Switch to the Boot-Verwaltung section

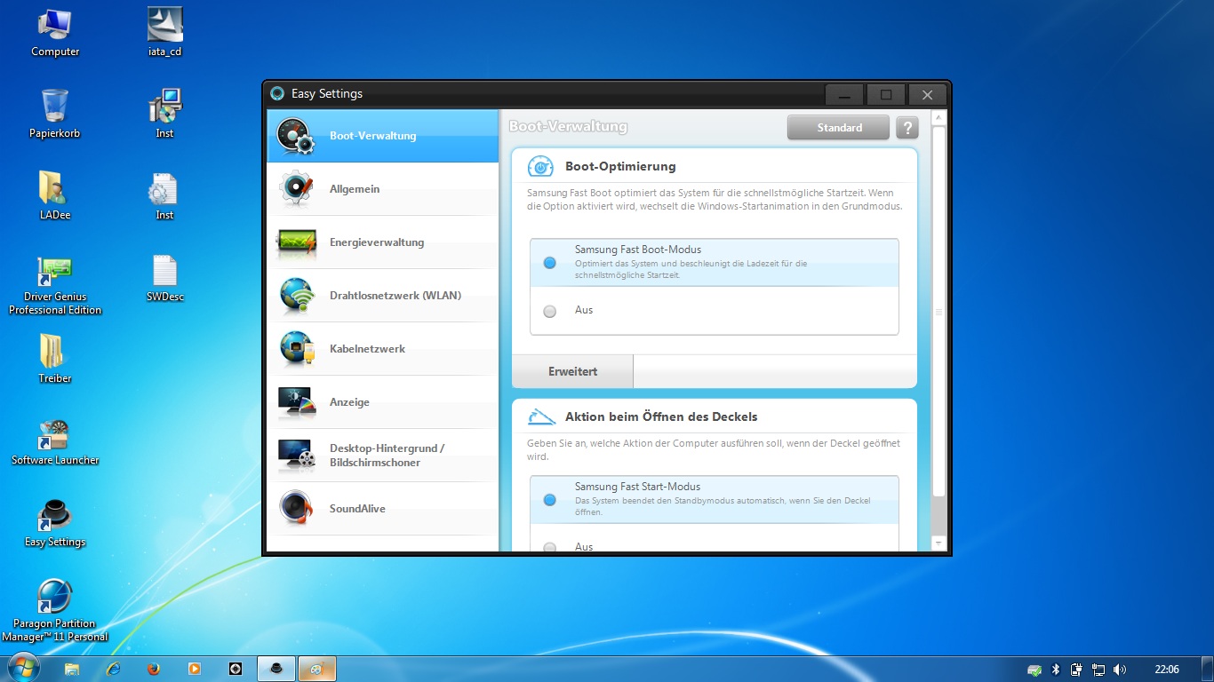point(383,136)
